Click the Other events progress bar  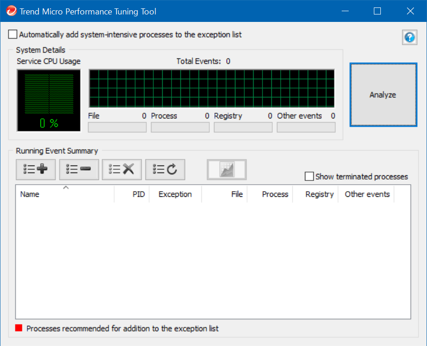point(306,127)
